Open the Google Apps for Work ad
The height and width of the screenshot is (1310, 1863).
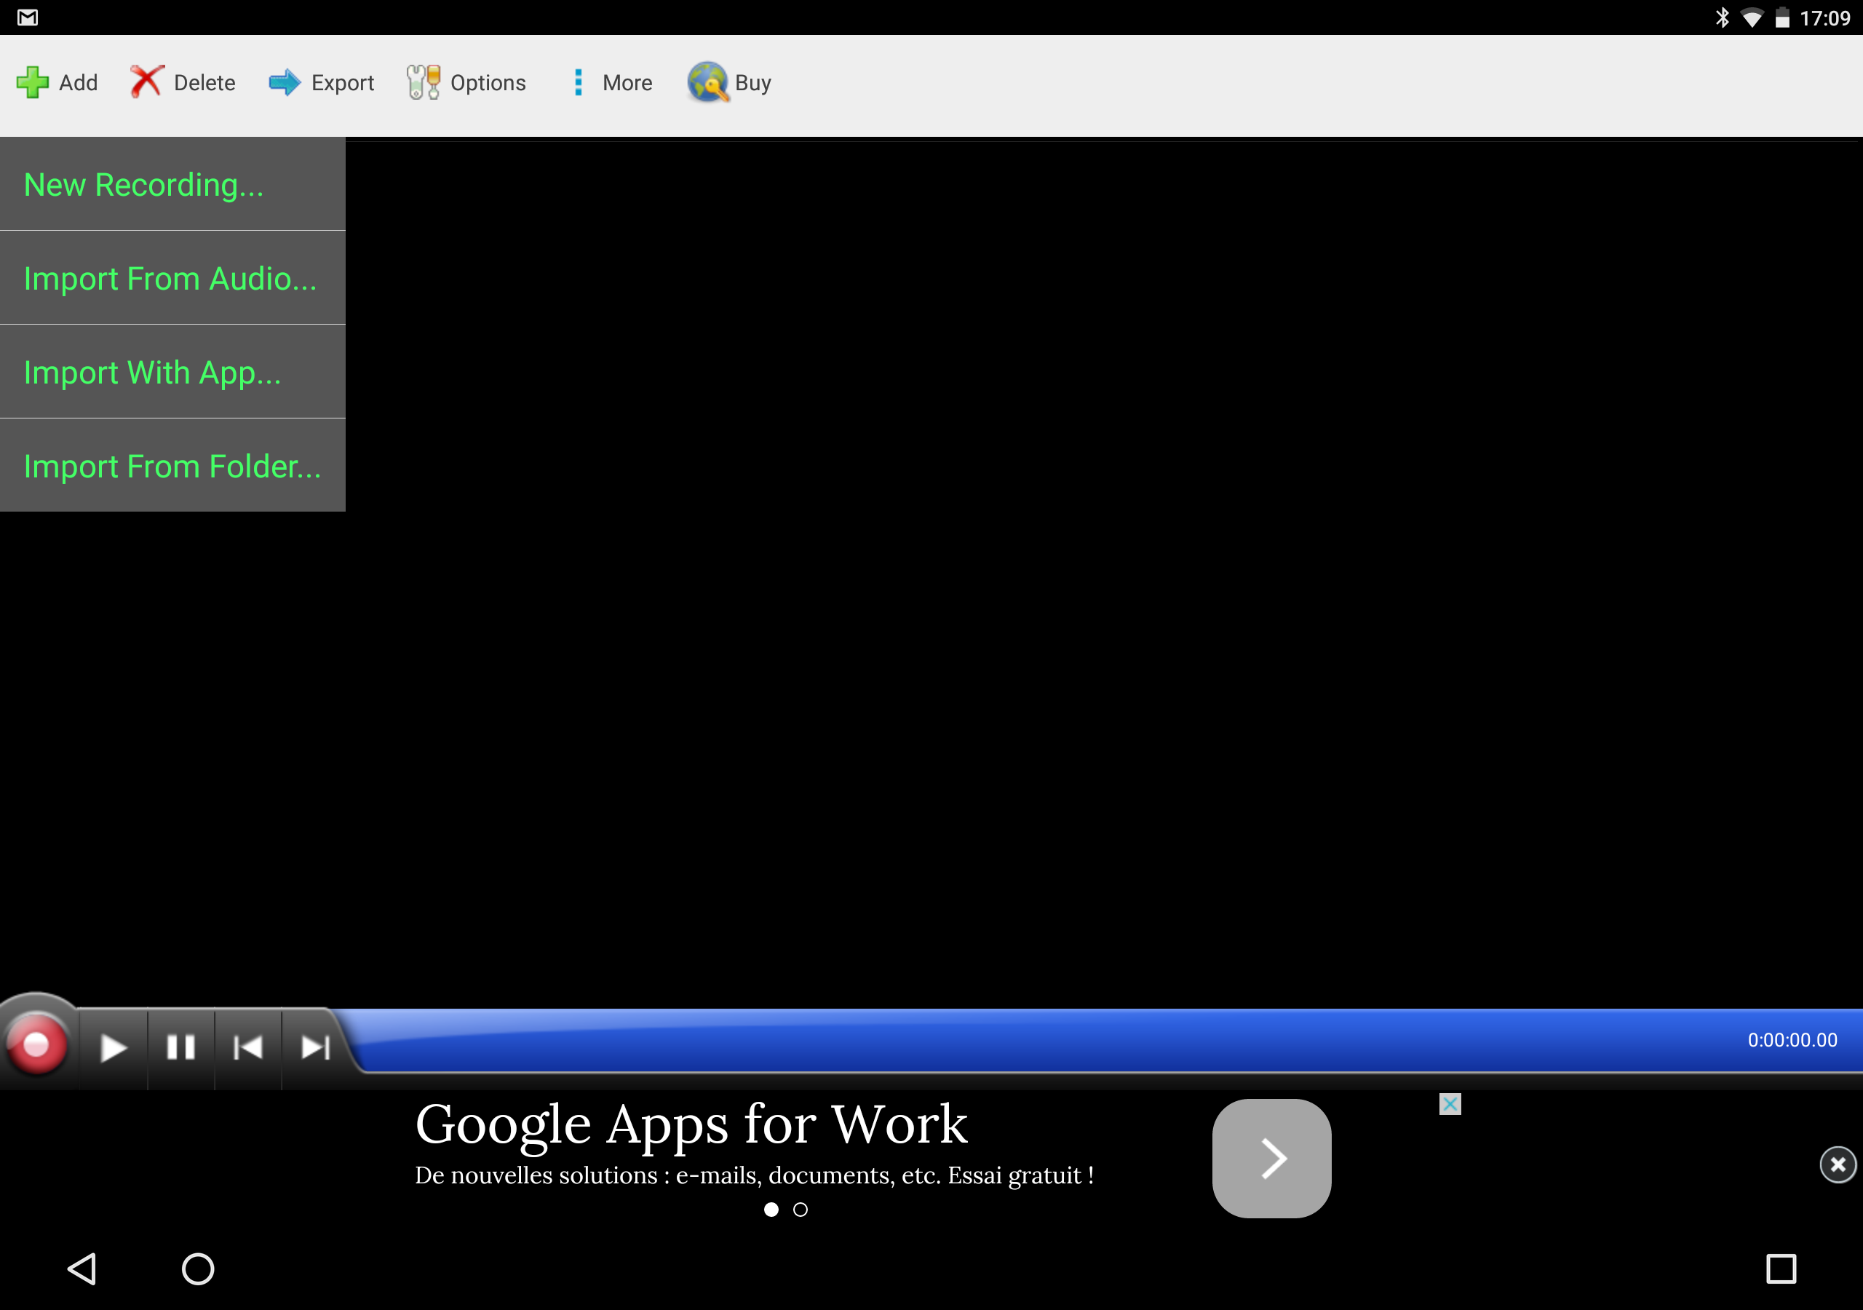coord(691,1125)
